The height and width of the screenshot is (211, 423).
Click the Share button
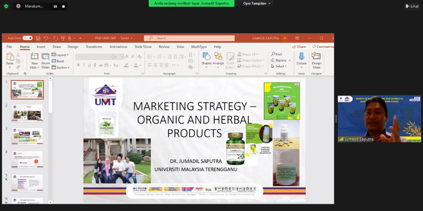click(x=299, y=47)
